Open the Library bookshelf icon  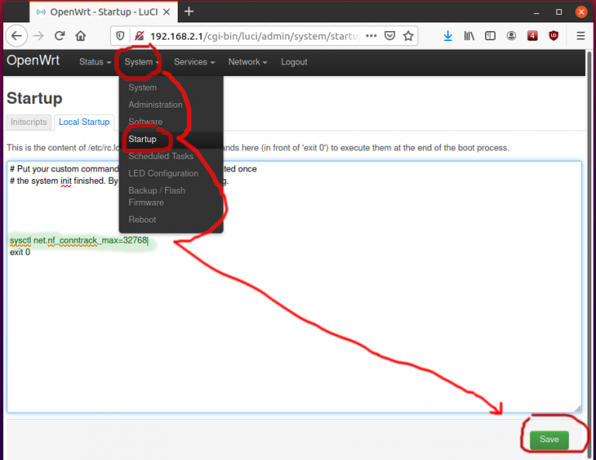[x=470, y=36]
